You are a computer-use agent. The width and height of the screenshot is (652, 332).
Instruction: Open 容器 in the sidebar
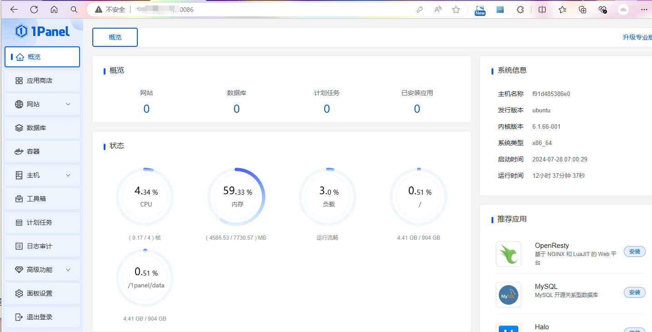pyautogui.click(x=42, y=151)
